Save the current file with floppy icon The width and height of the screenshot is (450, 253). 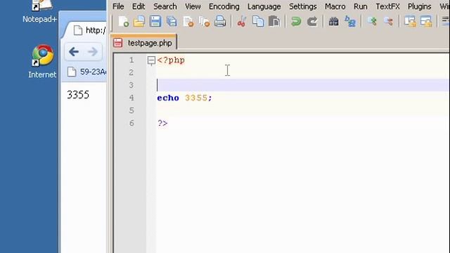[x=155, y=22]
